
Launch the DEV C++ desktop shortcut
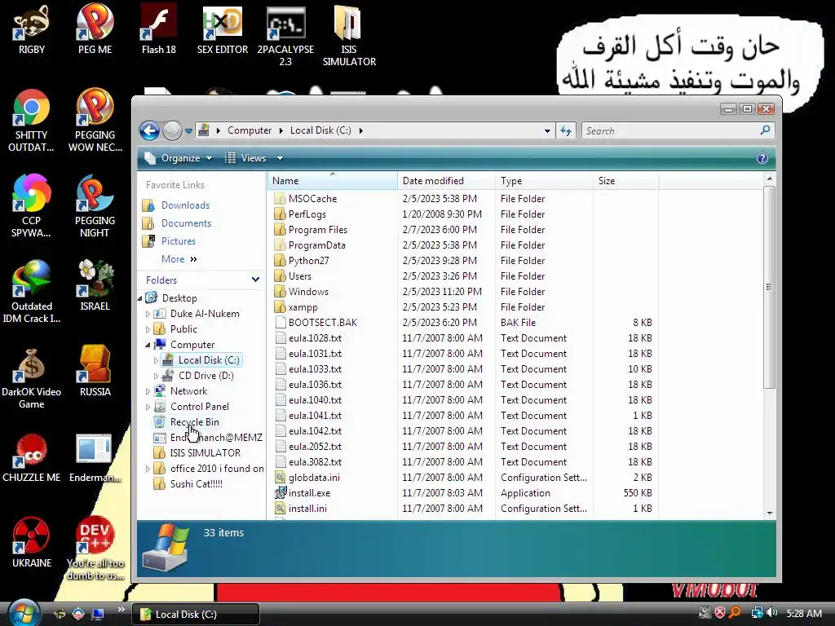[x=95, y=549]
